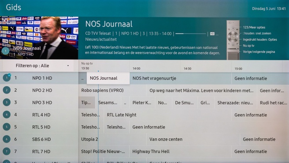Image resolution: width=289 pixels, height=163 pixels.
Task: Select Geen informatie cell on RTL 5
Action: point(209,127)
